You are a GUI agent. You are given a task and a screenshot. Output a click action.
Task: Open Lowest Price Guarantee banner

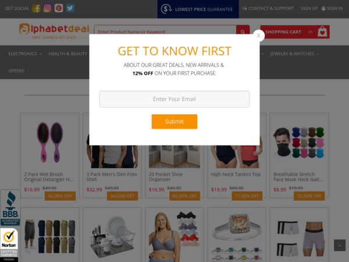pos(198,9)
